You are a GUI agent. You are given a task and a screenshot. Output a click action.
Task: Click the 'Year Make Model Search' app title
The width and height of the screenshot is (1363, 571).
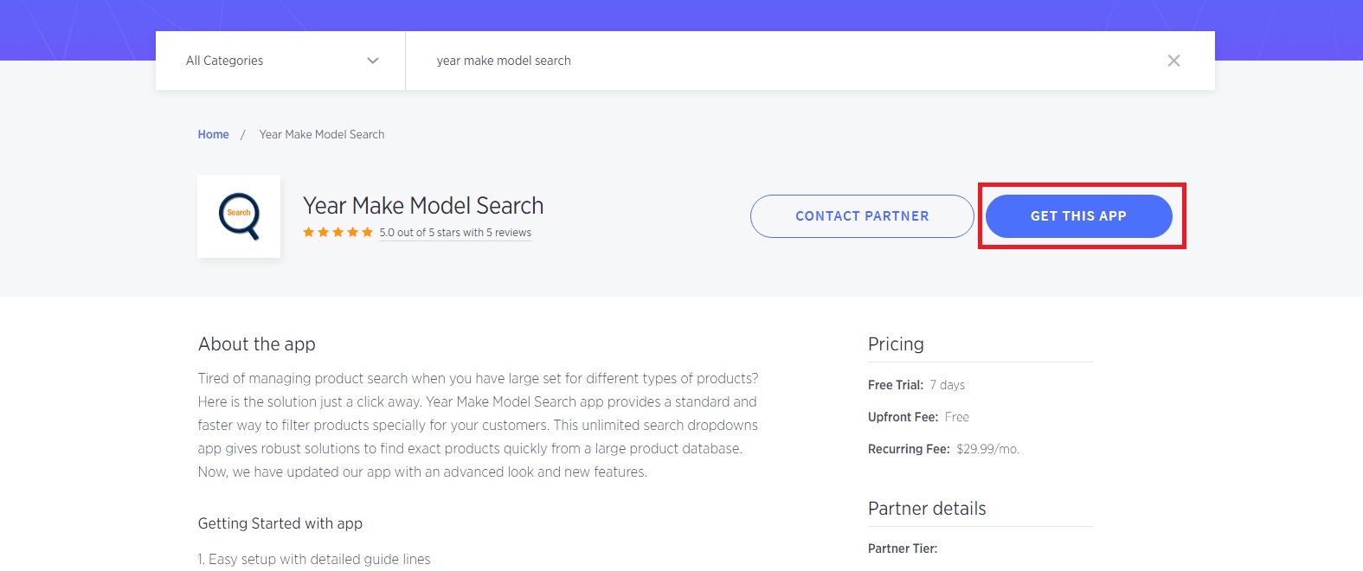[x=423, y=206]
